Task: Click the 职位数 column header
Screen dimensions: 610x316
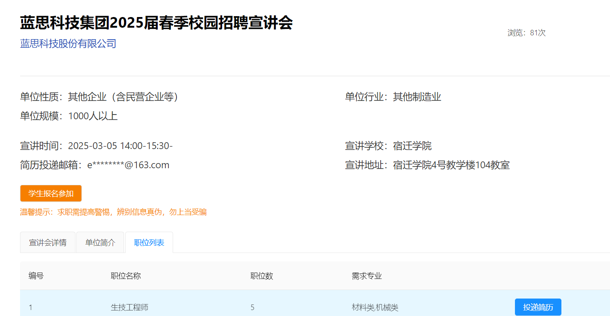Action: 262,276
